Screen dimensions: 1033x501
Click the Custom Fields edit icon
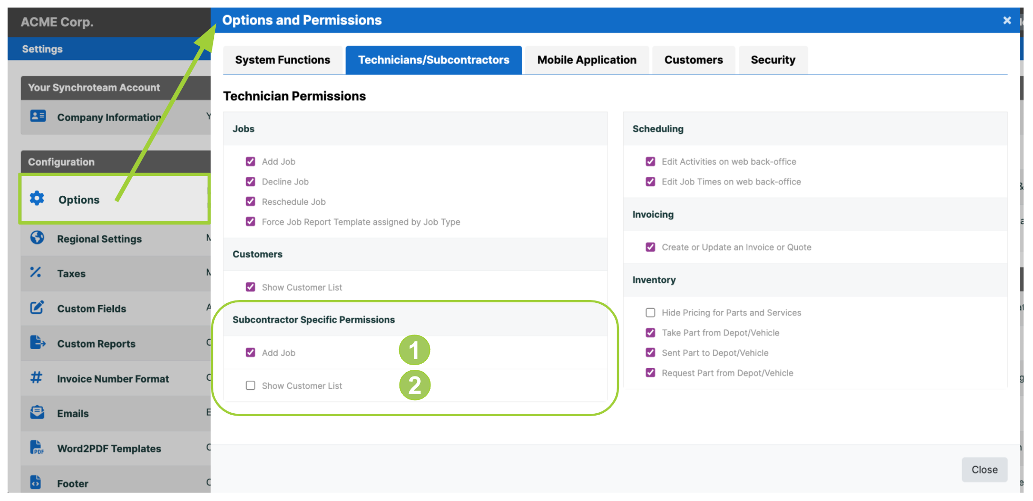pyautogui.click(x=37, y=308)
